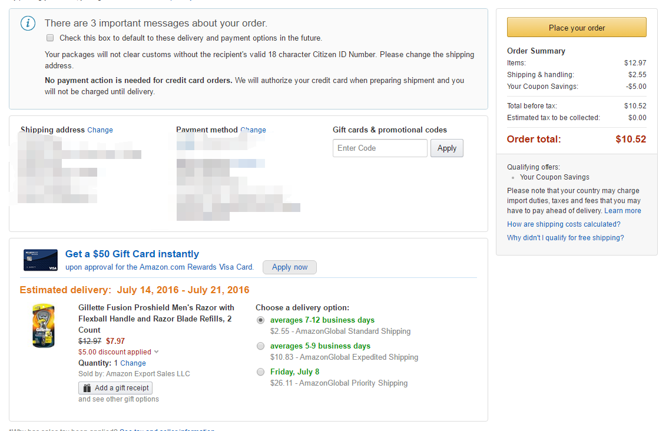
Task: Click the Place your order button
Action: coord(577,28)
